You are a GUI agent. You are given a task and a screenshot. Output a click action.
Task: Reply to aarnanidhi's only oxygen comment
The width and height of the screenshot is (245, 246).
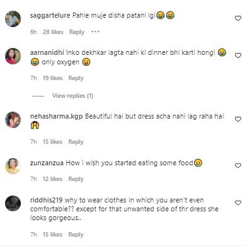(76, 78)
